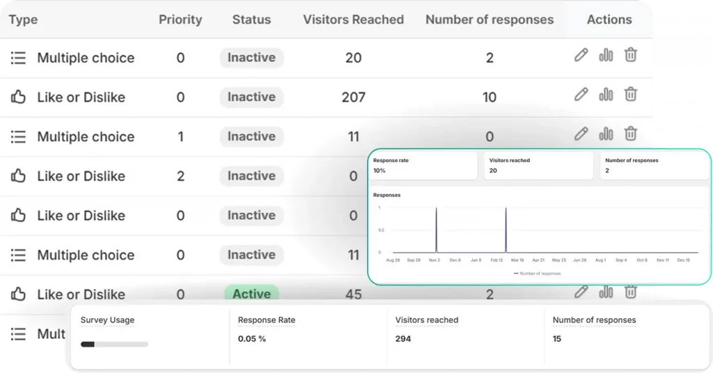Select the Status column header

pos(251,19)
